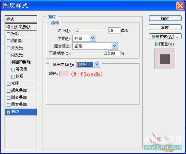Select the 渐变叠加 style entry label

[x=19, y=97]
